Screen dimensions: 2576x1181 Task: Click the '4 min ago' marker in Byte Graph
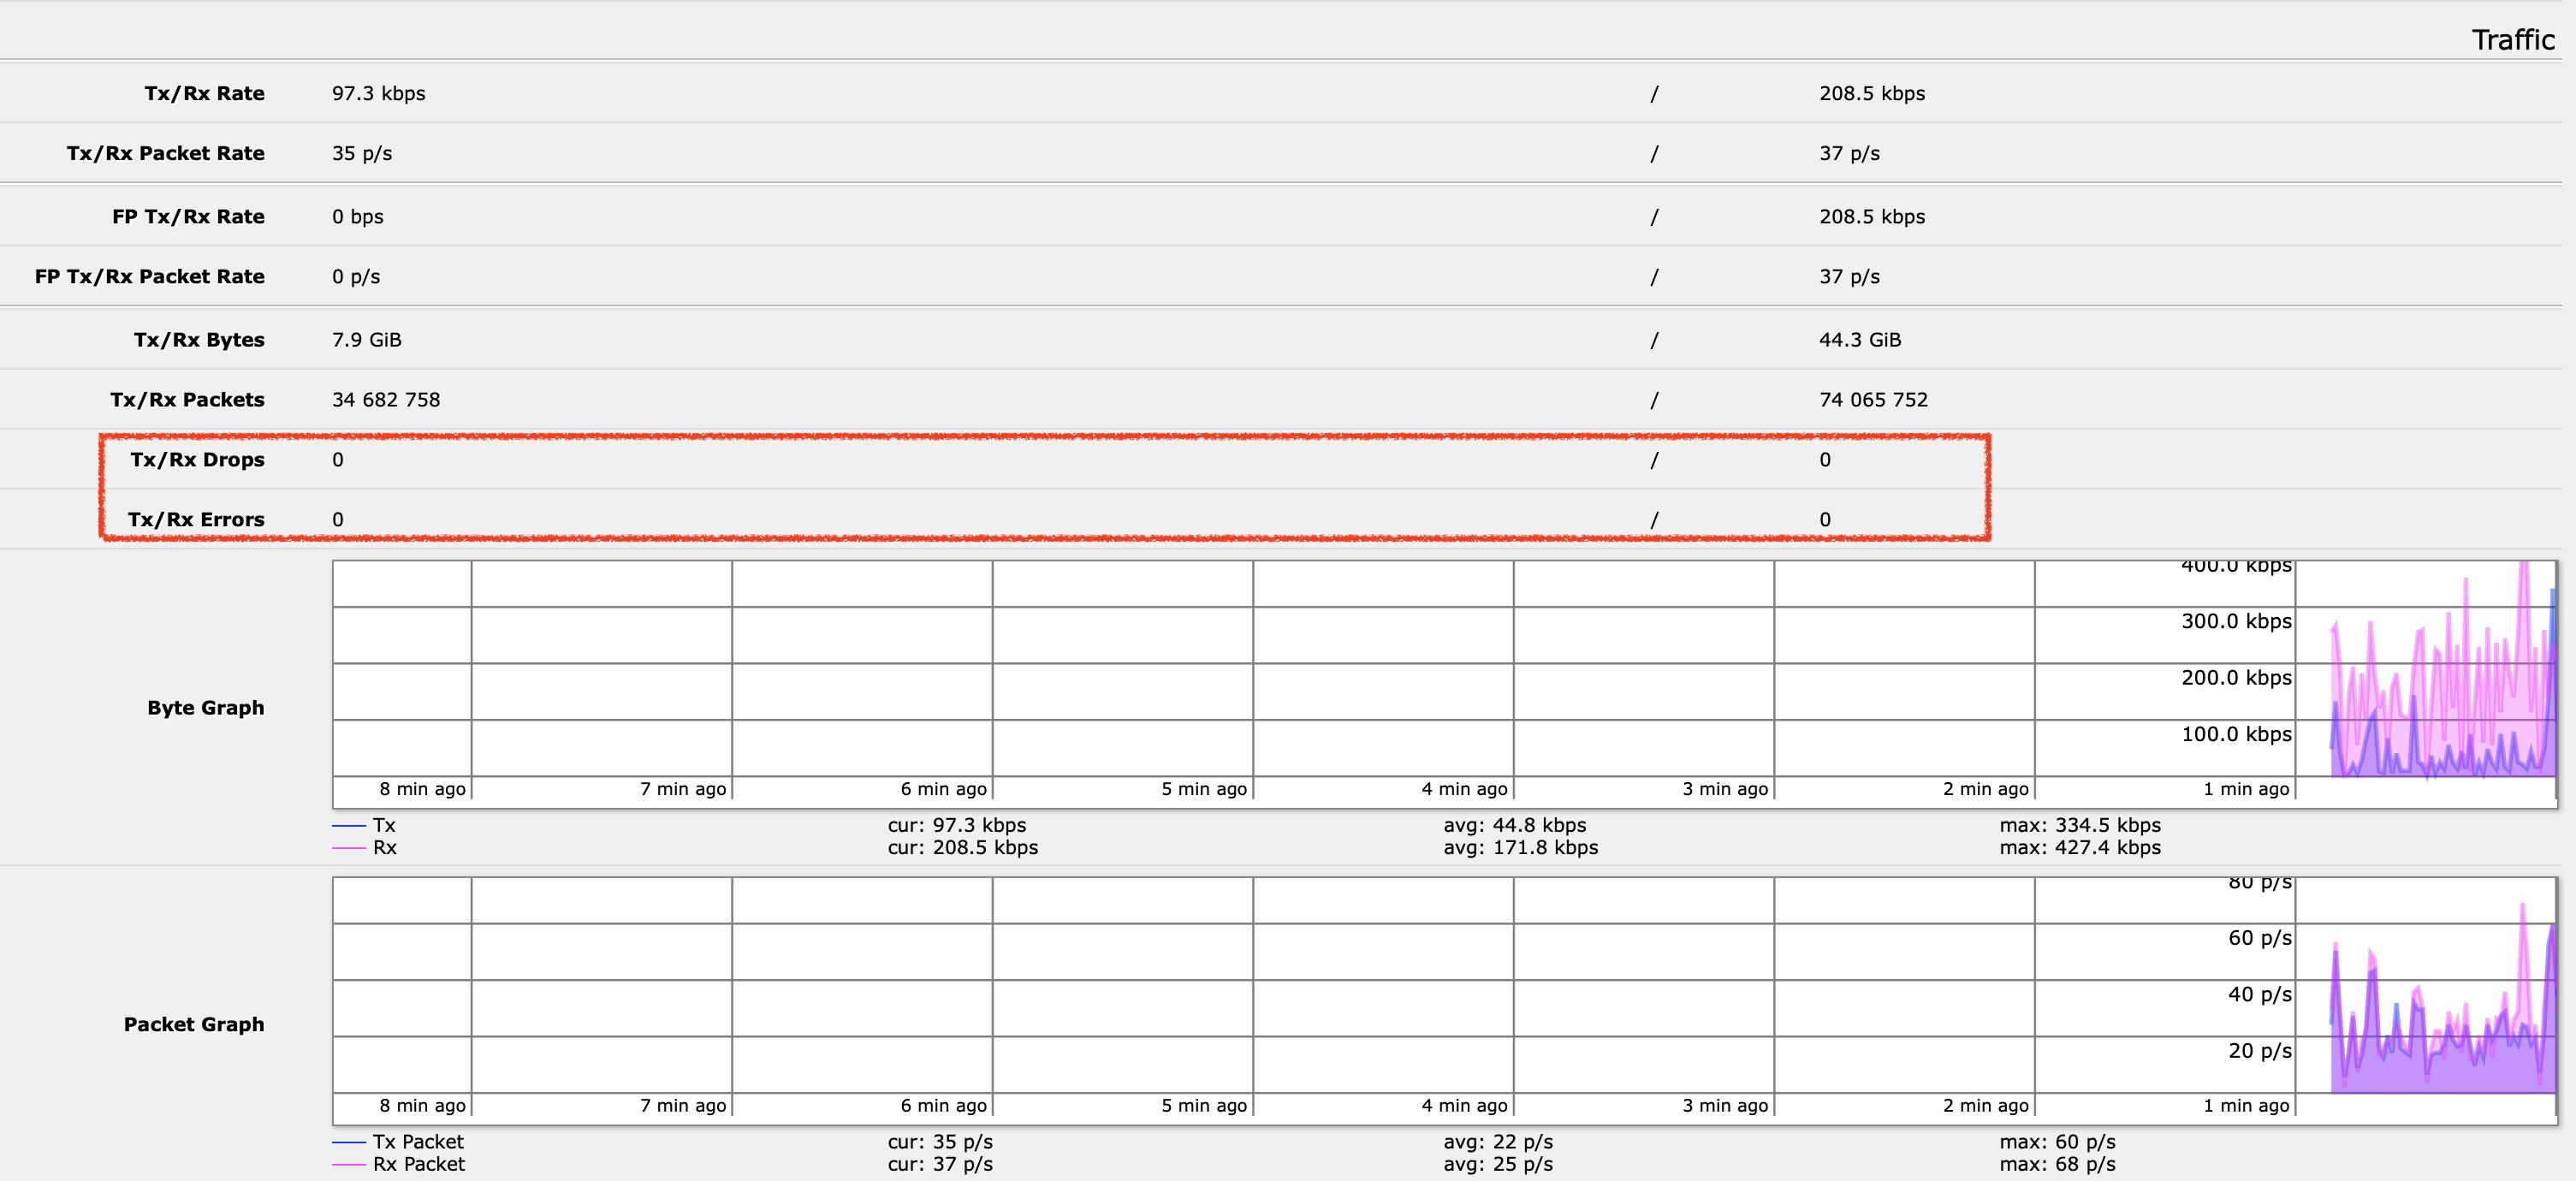tap(1464, 789)
